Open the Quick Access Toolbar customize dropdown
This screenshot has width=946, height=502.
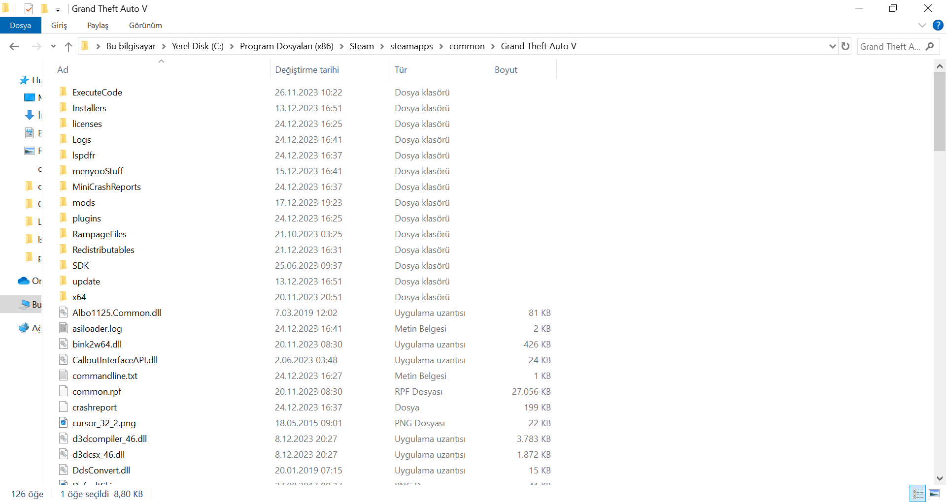58,9
